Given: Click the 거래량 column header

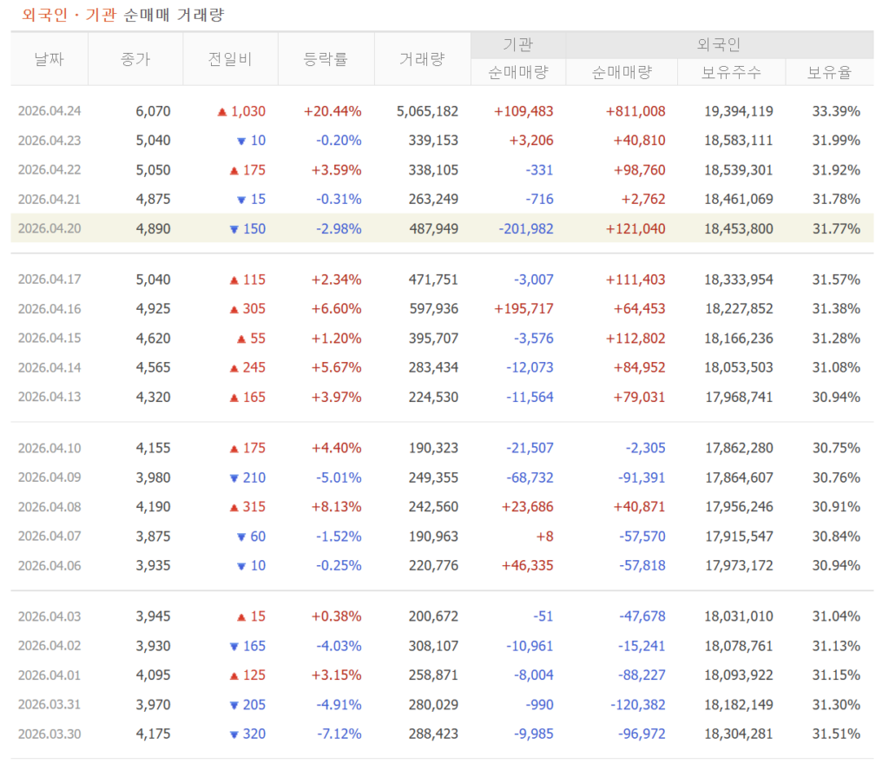Looking at the screenshot, I should click(423, 59).
